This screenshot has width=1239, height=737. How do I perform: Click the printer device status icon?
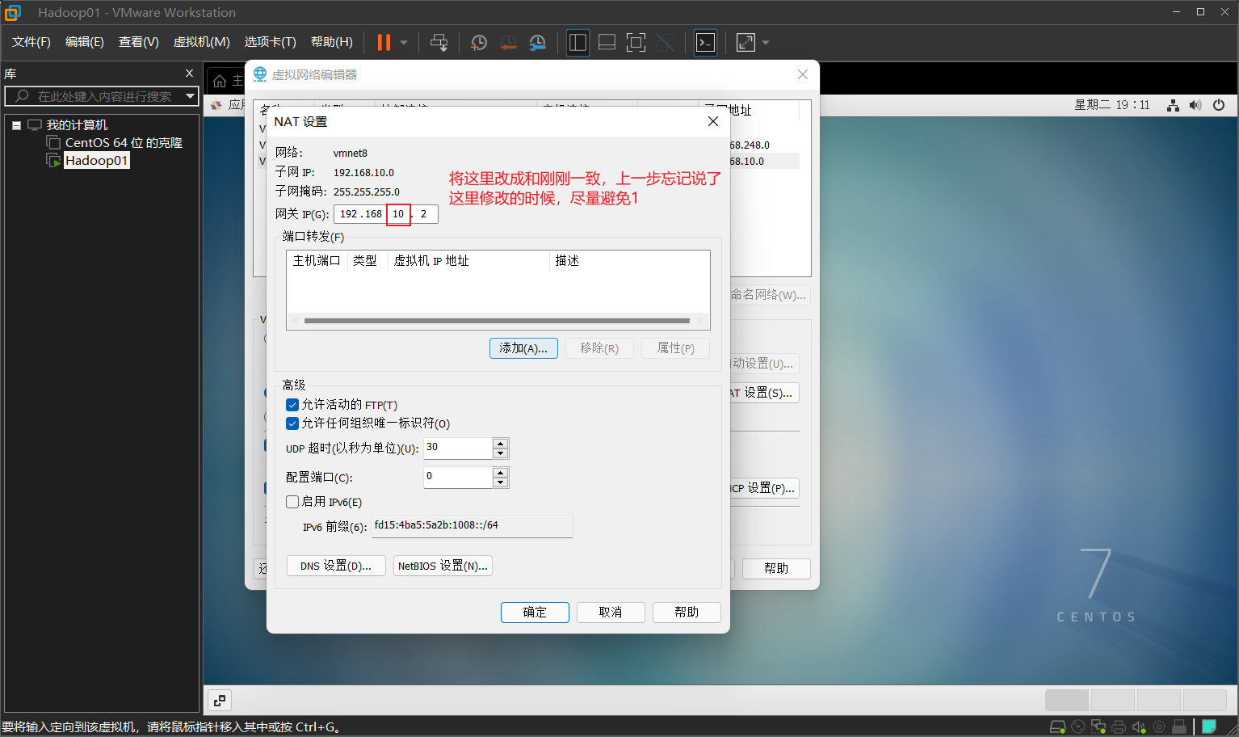[1119, 726]
